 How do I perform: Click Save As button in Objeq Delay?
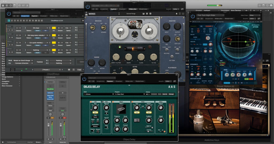pyautogui.click(x=165, y=94)
